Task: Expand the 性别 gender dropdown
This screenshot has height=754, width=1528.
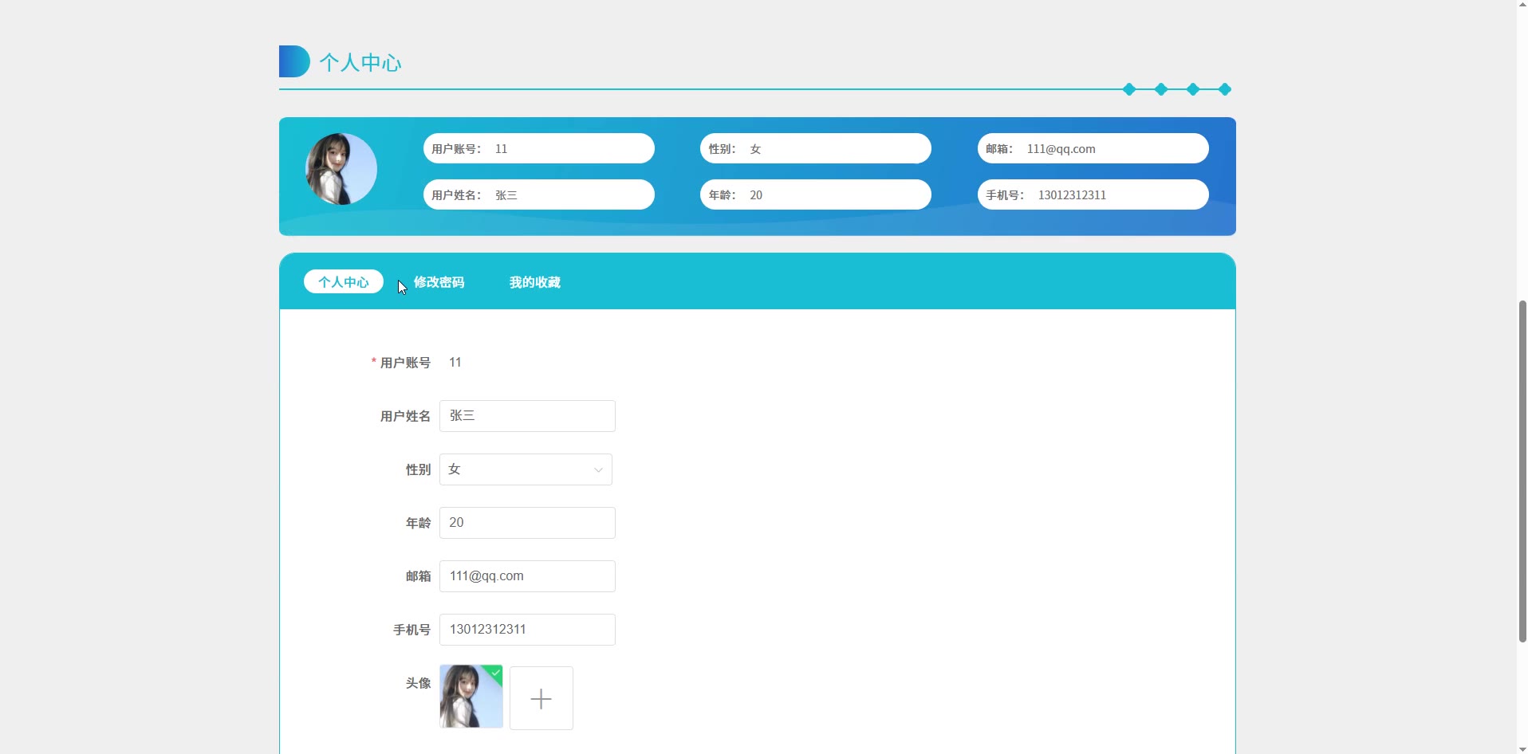Action: pyautogui.click(x=525, y=469)
